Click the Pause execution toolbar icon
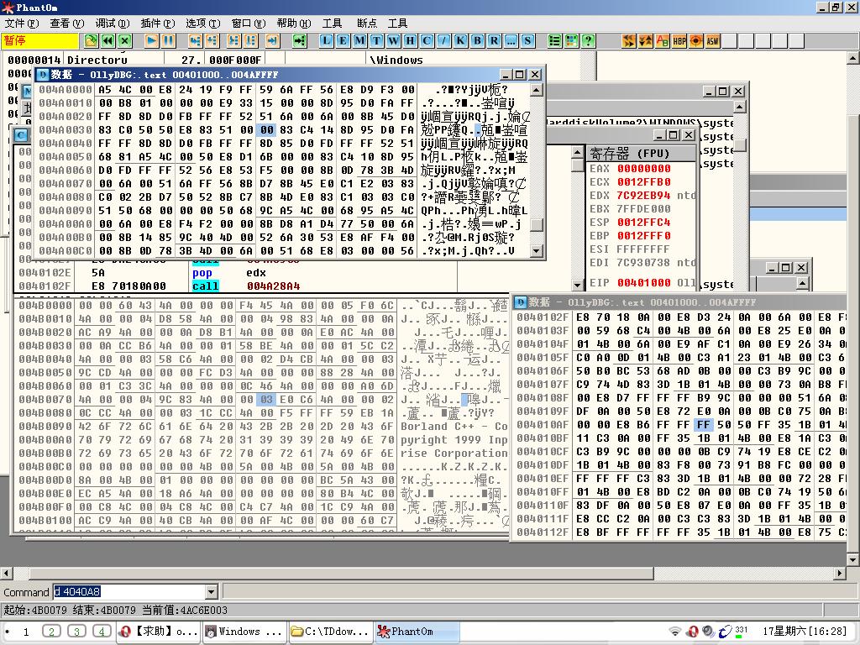860x645 pixels. 168,40
